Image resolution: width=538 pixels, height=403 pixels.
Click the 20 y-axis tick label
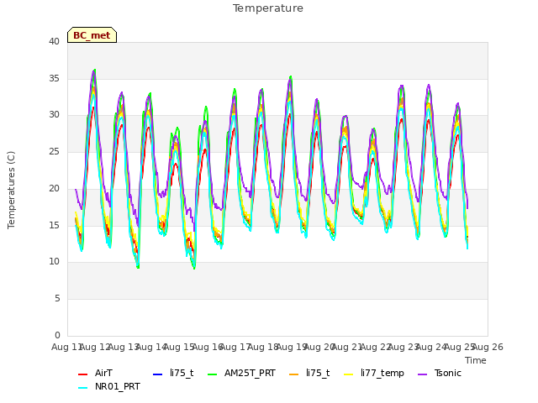coord(54,188)
